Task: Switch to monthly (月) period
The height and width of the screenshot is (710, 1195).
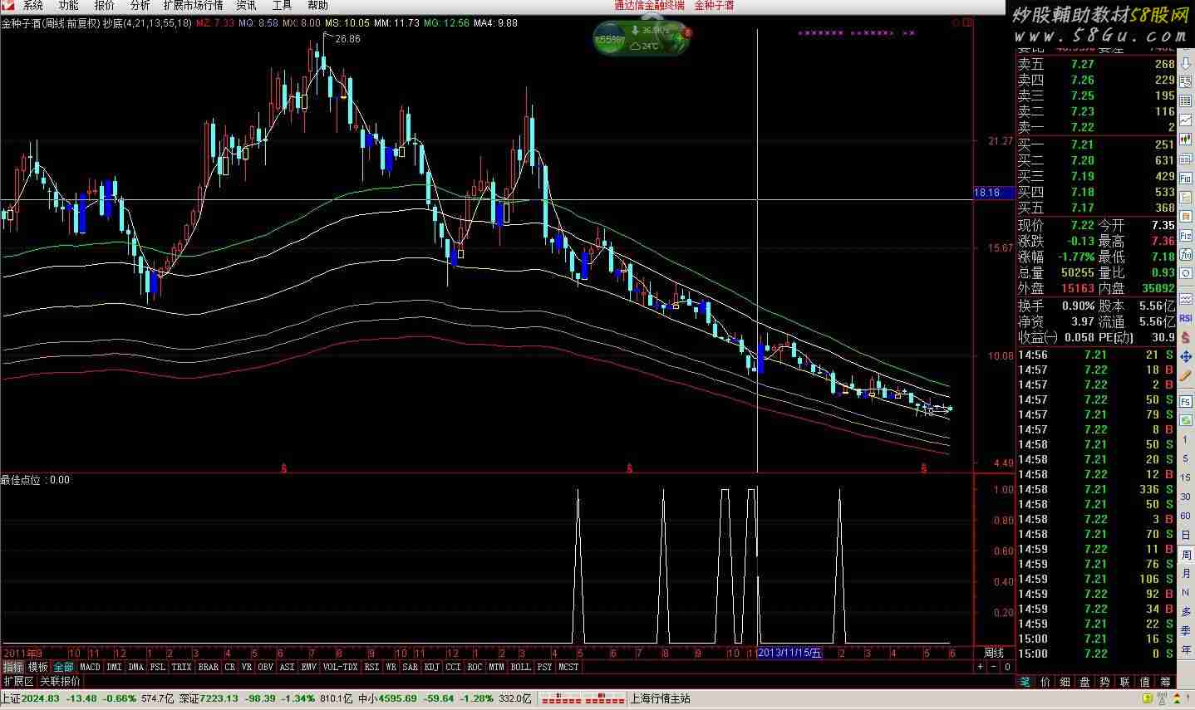Action: pyautogui.click(x=1186, y=573)
